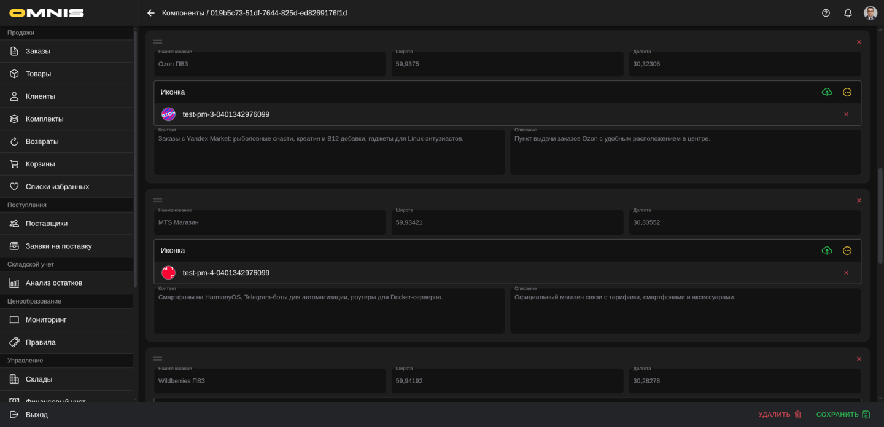Click Выход to log out

click(37, 415)
